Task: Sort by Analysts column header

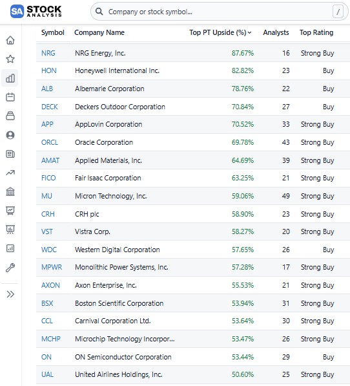Action: 276,32
